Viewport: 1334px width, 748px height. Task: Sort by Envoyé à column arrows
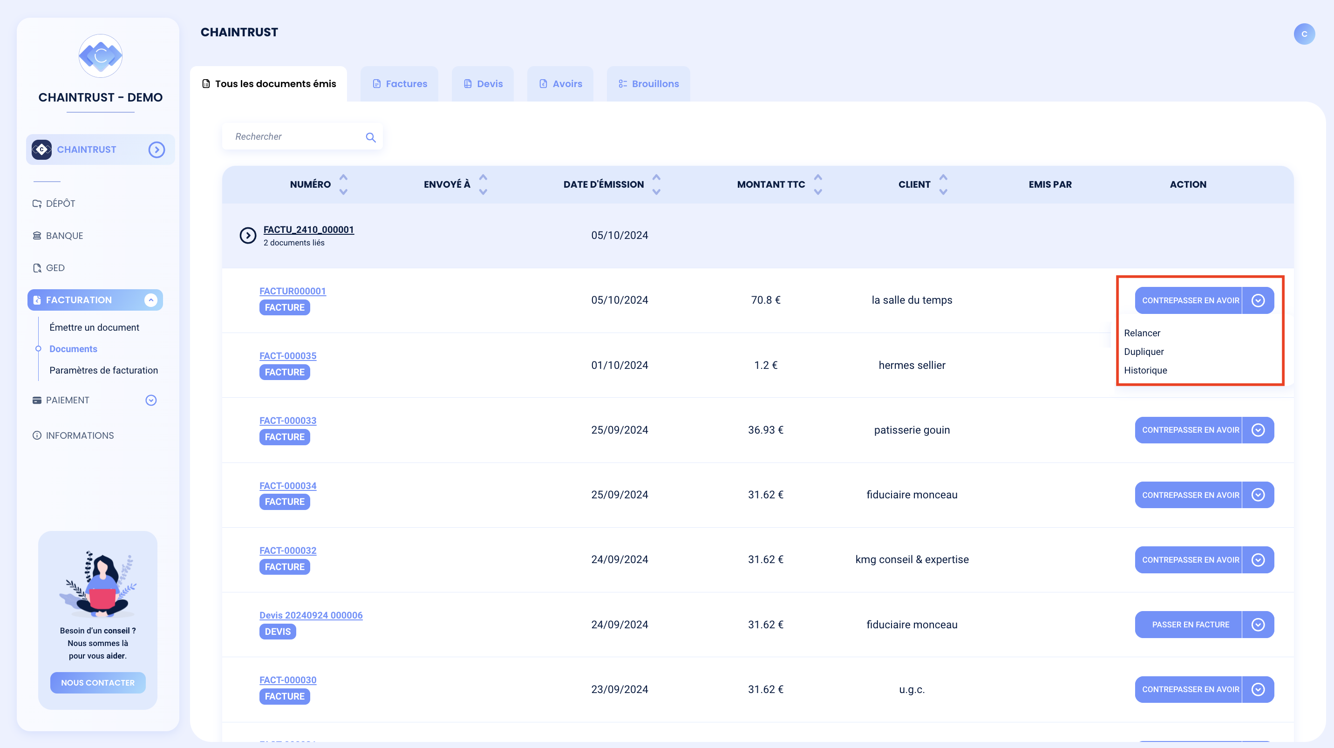point(483,184)
